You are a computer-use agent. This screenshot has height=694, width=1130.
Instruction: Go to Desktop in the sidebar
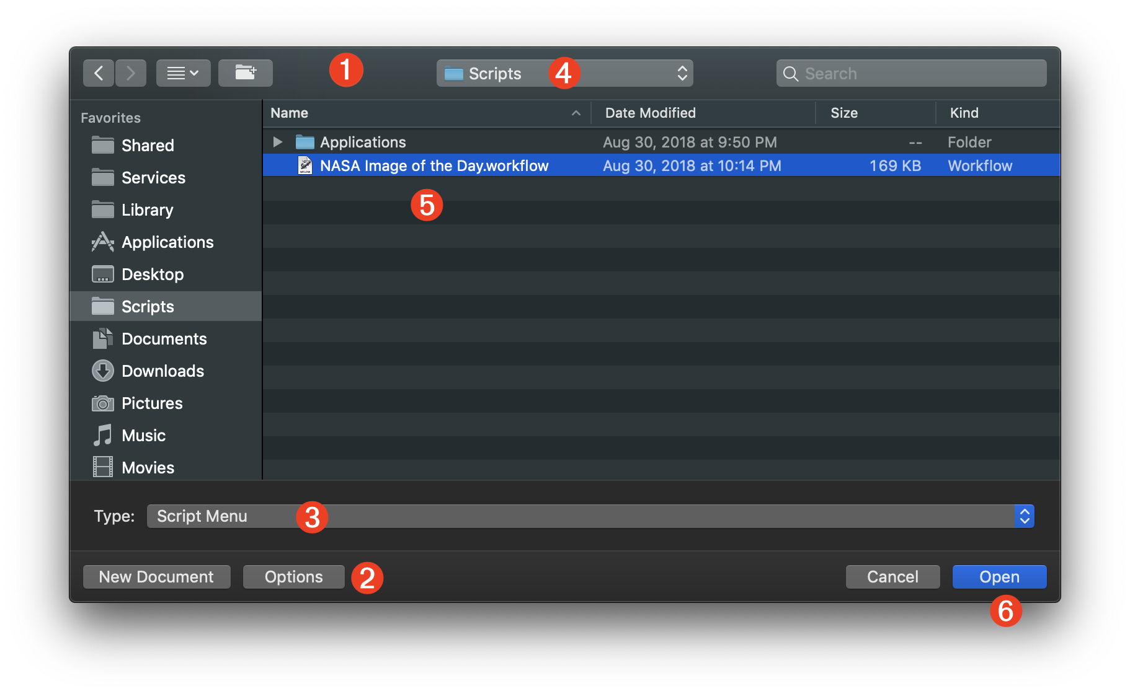tap(166, 275)
